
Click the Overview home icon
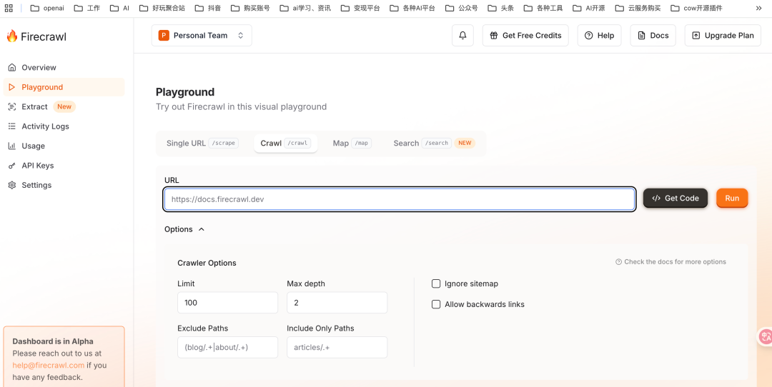coord(12,67)
